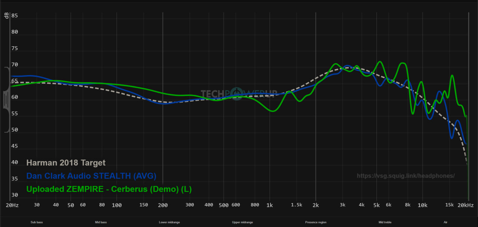478x227 pixels.
Task: Click the Mid bass region label
Action: click(101, 222)
